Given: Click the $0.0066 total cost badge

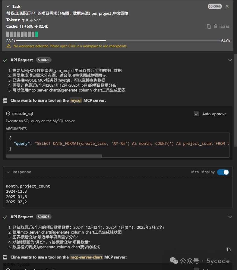Looking at the screenshot, I should tap(215, 6).
